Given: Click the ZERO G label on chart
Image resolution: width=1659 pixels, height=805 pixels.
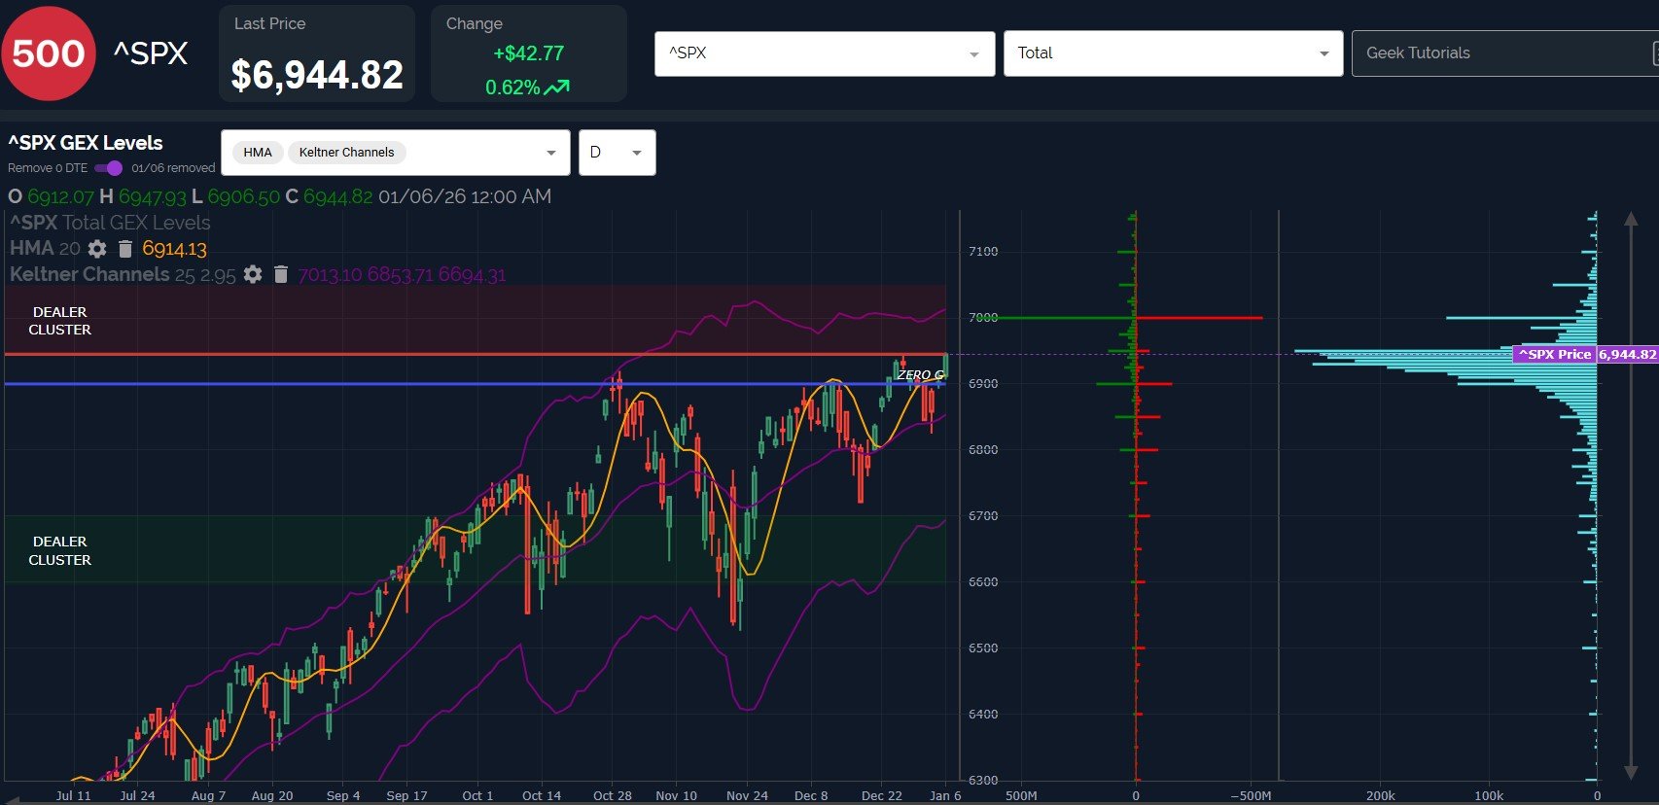Looking at the screenshot, I should click(920, 374).
